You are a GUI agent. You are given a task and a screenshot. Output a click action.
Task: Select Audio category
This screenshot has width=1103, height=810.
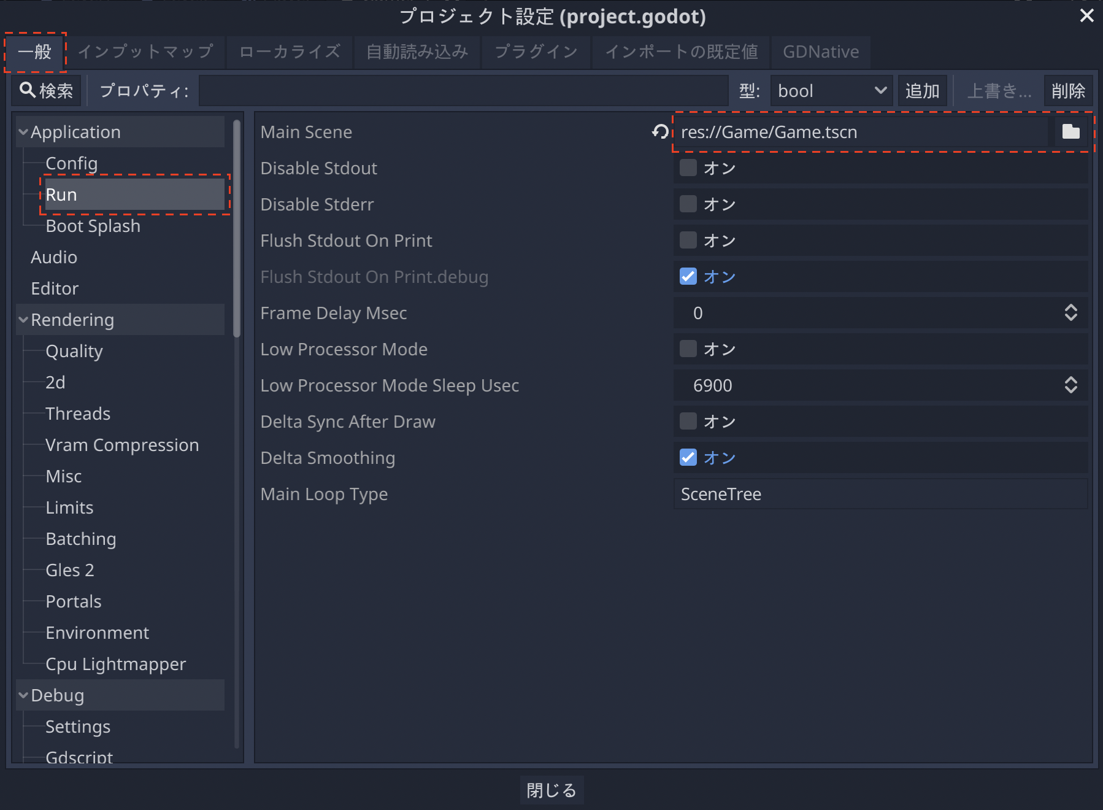coord(54,257)
